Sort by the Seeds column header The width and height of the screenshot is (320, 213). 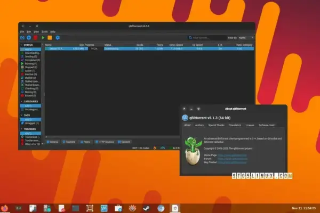[x=140, y=45]
